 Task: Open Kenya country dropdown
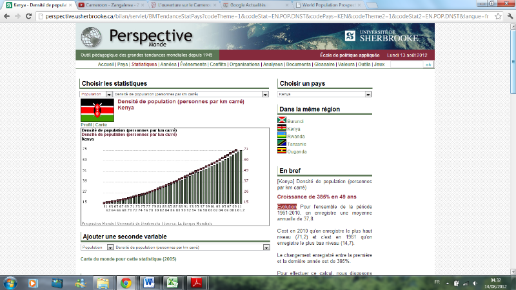[x=324, y=94]
